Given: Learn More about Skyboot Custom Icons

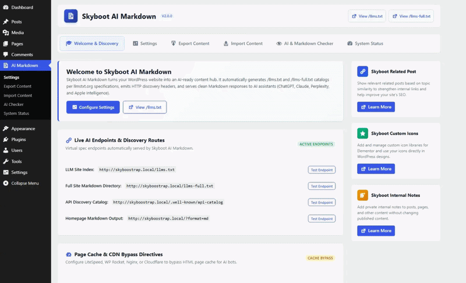Looking at the screenshot, I should 376,169.
